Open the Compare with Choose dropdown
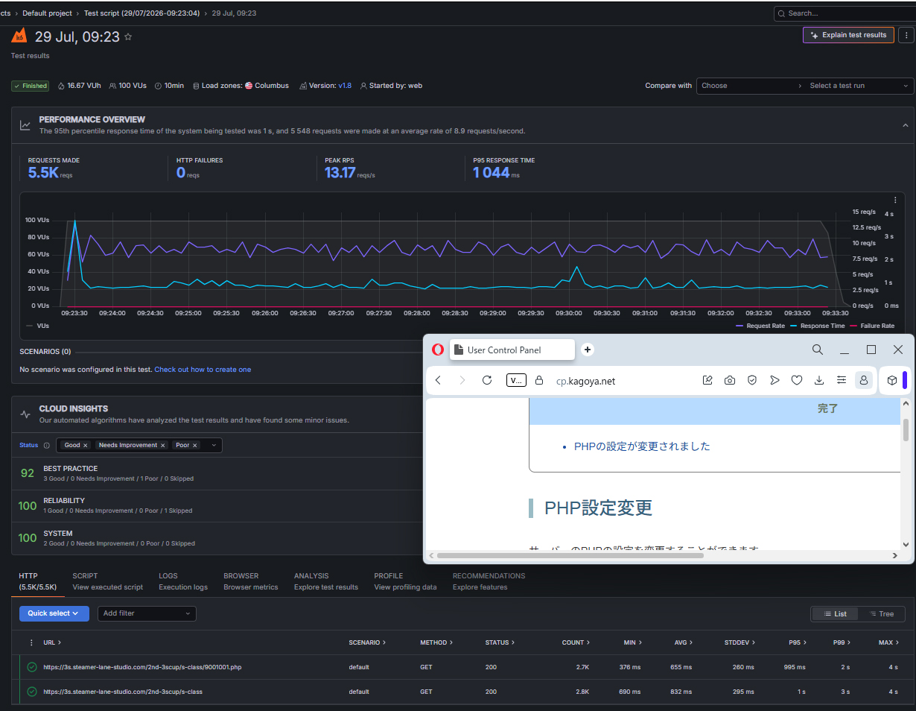The width and height of the screenshot is (916, 711). tap(751, 86)
